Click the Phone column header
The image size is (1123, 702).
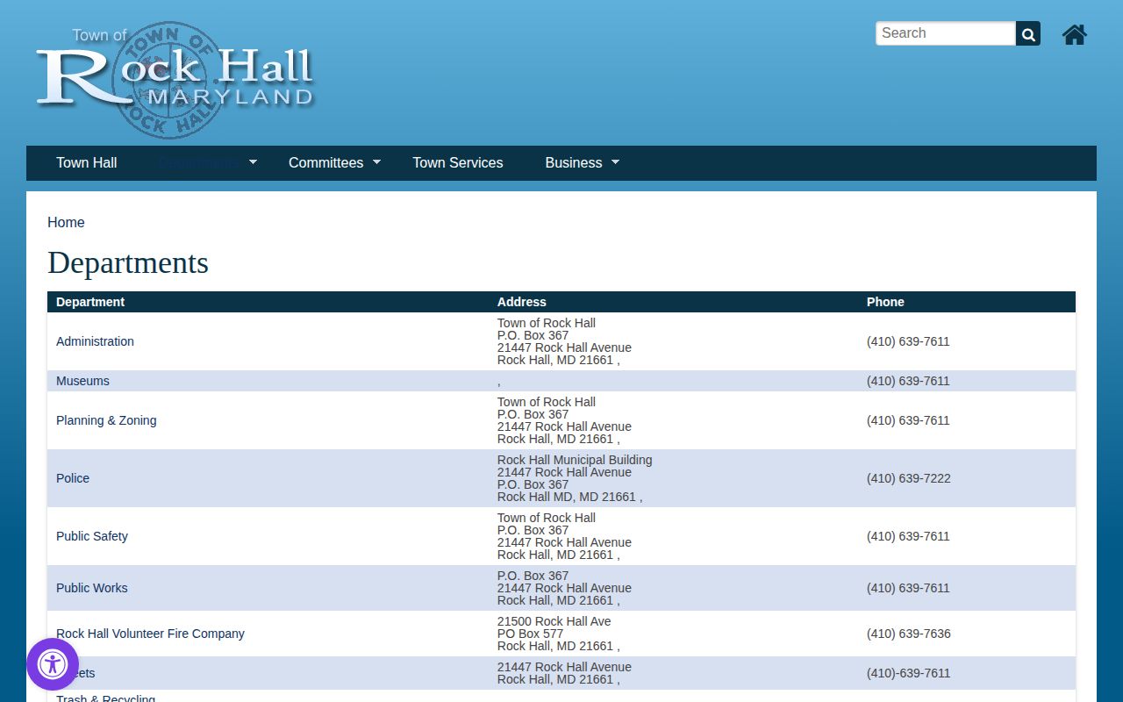pyautogui.click(x=885, y=302)
